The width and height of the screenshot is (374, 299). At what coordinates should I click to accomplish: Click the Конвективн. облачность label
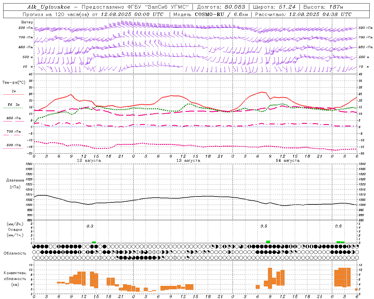coord(15,276)
